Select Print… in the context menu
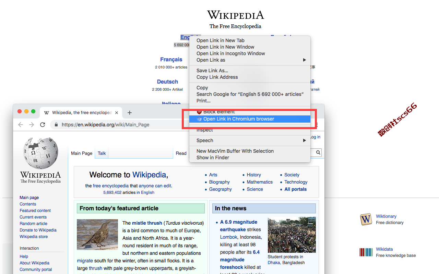This screenshot has width=439, height=274. pos(250,101)
